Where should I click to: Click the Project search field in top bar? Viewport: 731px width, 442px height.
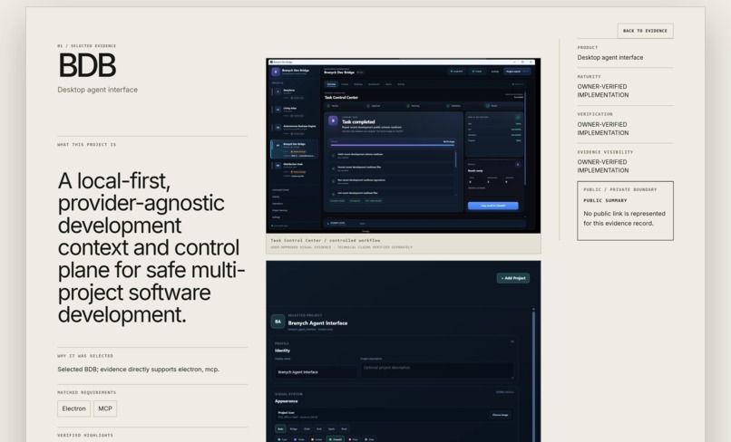pos(517,72)
